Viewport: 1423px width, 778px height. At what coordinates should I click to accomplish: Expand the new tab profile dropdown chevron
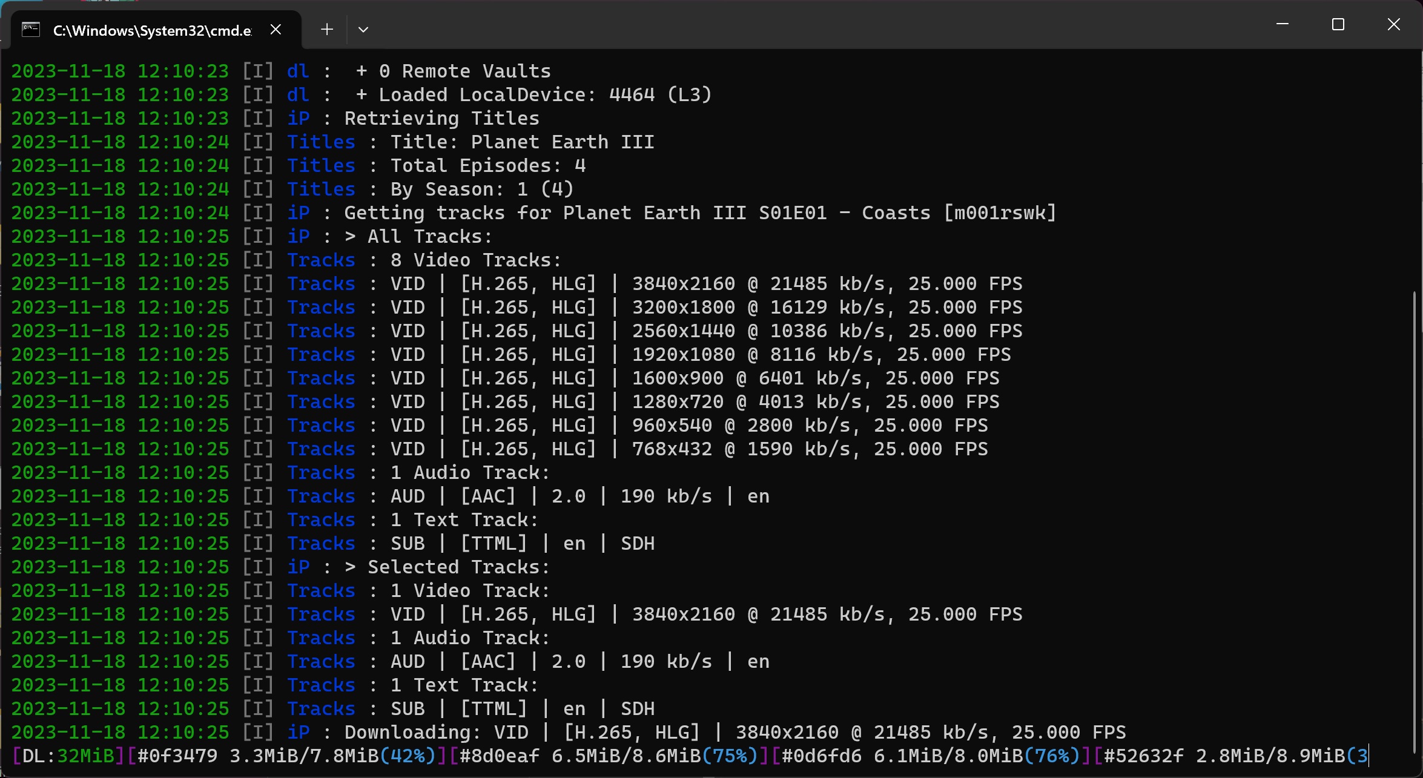(363, 30)
